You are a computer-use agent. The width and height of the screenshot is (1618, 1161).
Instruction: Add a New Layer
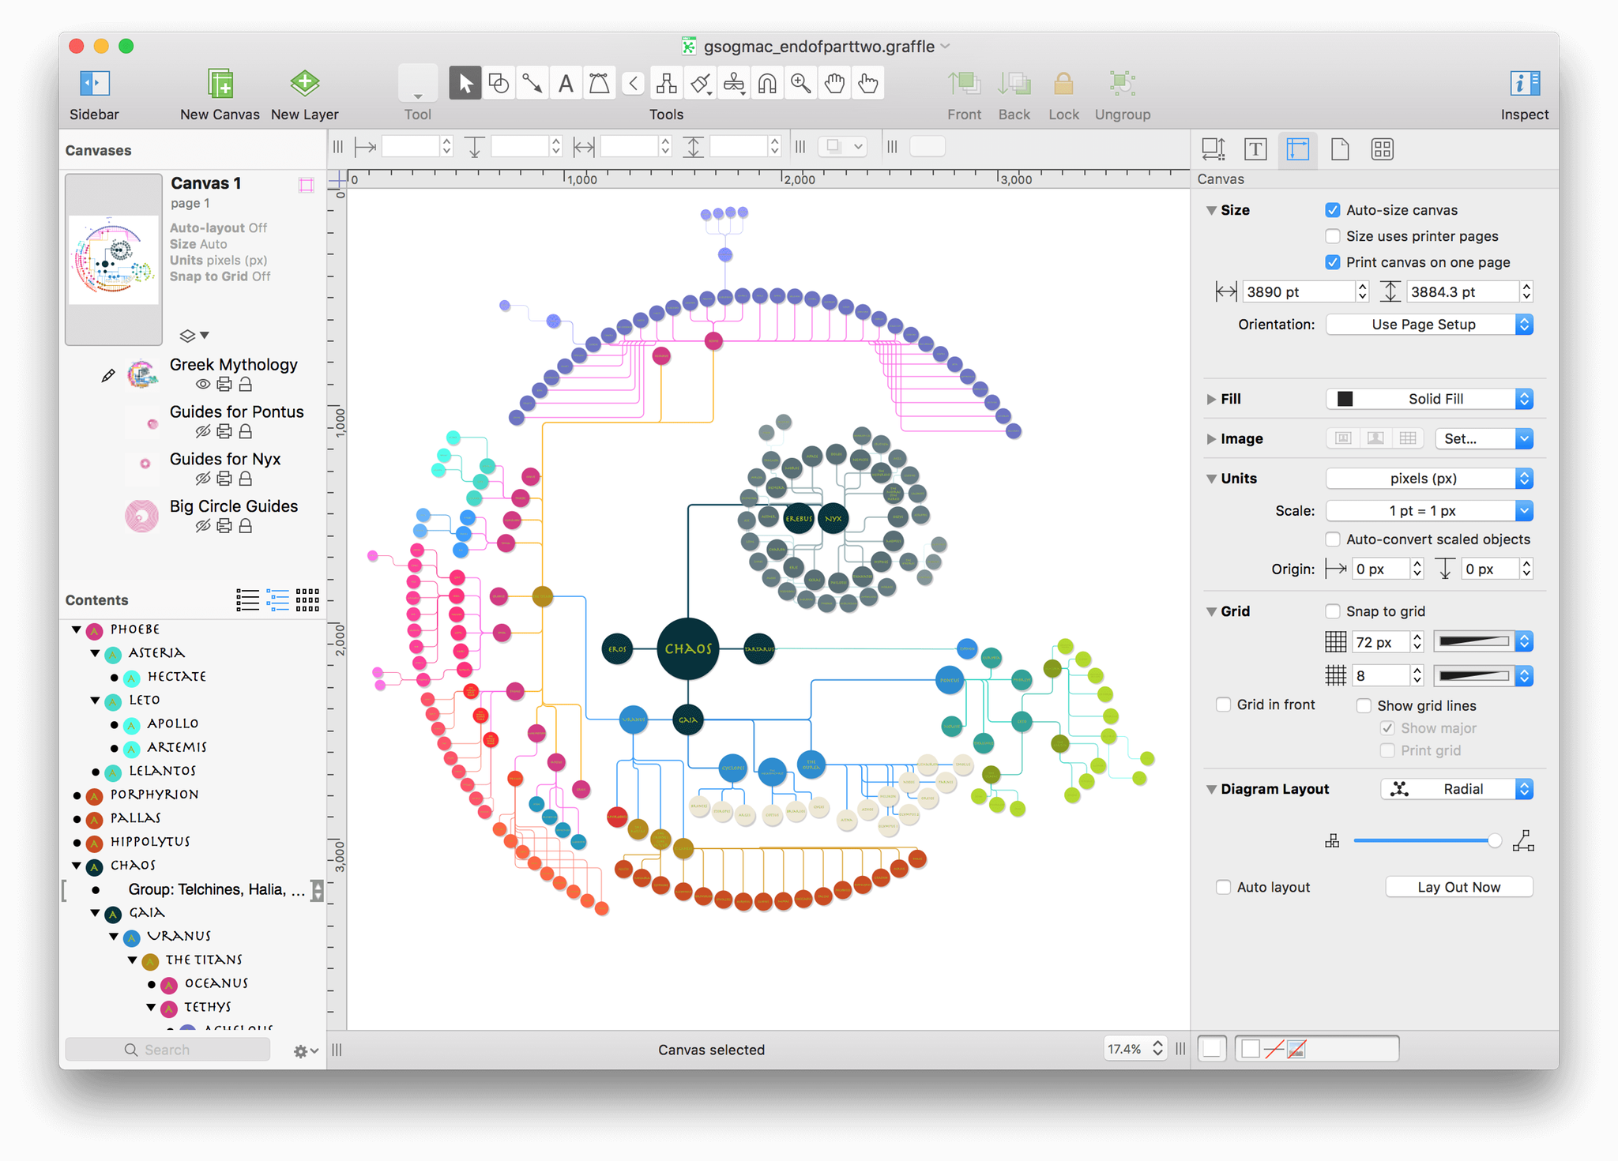[304, 85]
